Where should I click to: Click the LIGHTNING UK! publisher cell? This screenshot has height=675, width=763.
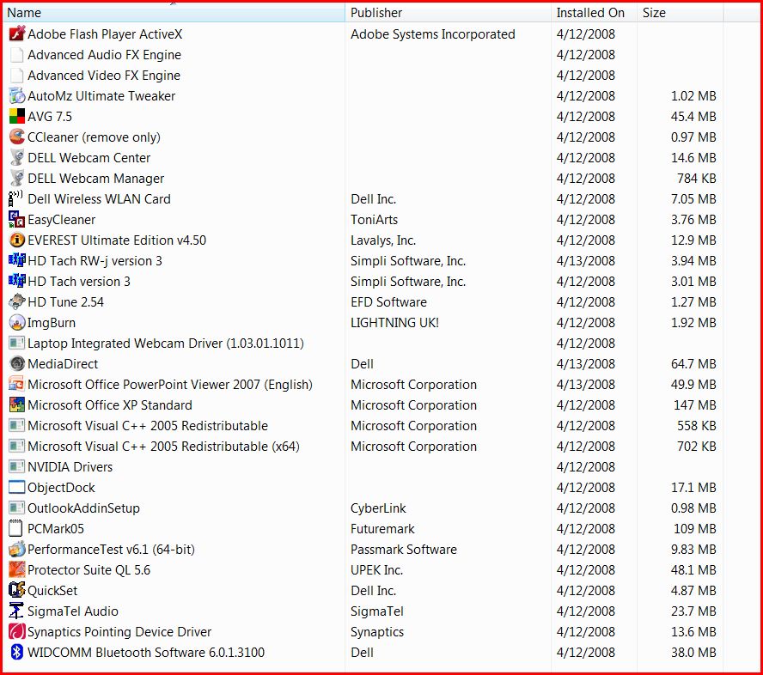pyautogui.click(x=394, y=322)
